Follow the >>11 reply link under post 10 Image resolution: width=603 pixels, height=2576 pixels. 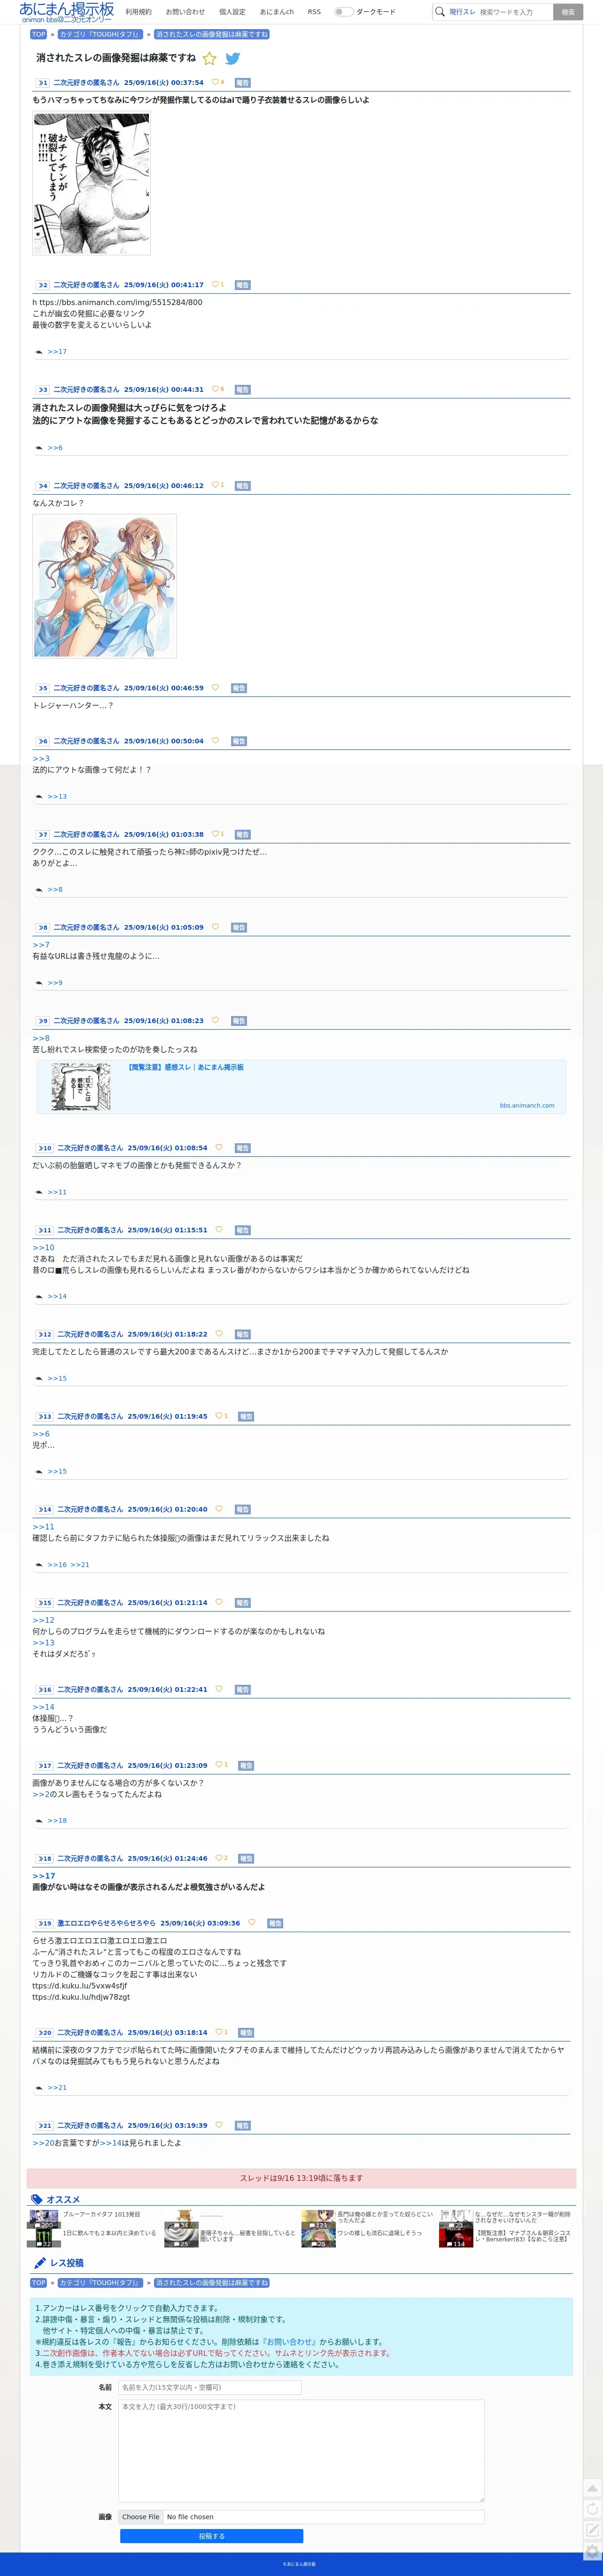pyautogui.click(x=57, y=1192)
